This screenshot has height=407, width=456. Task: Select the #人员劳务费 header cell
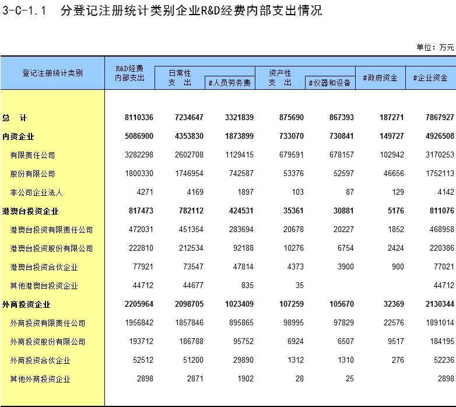230,83
